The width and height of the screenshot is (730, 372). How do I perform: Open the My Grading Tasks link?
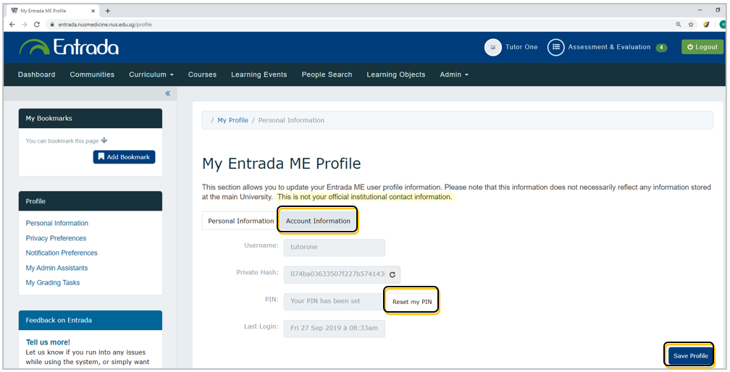click(x=53, y=283)
